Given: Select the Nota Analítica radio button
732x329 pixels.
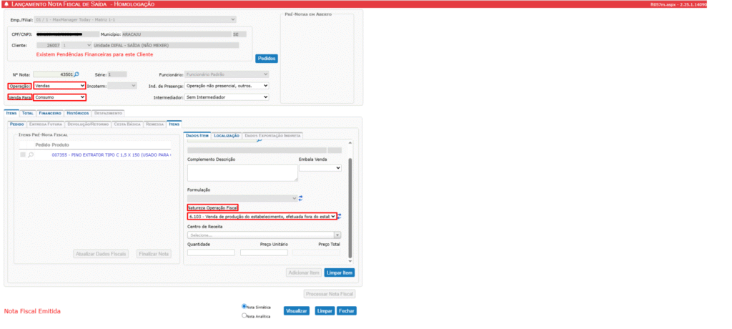Looking at the screenshot, I should 244,315.
